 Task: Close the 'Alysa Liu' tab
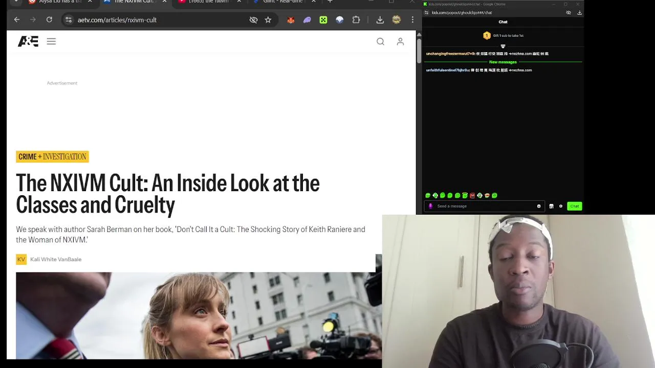(90, 2)
